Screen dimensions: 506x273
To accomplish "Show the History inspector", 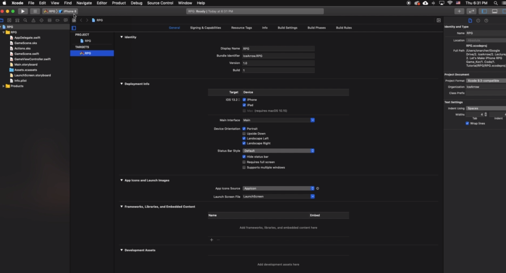I will click(478, 20).
